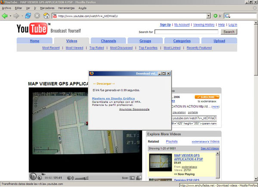
Task: Click the Descargar download link in popup
Action: pyautogui.click(x=104, y=84)
